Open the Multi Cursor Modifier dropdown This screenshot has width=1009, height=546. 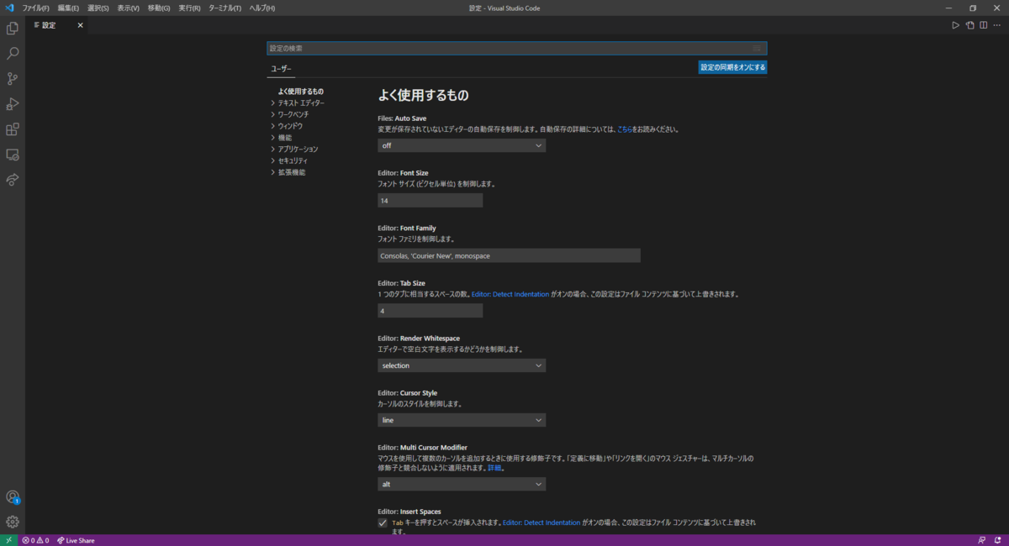click(x=462, y=484)
